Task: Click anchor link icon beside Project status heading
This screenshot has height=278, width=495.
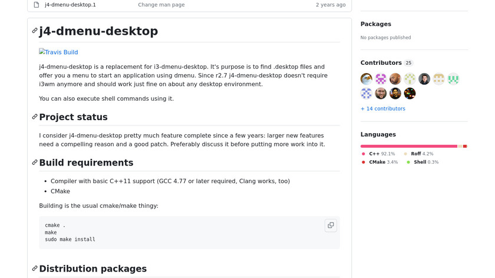Action: pos(35,117)
